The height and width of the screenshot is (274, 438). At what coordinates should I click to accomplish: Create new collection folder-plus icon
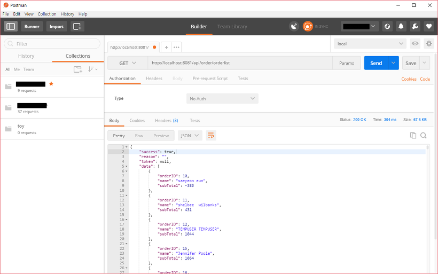coord(77,69)
